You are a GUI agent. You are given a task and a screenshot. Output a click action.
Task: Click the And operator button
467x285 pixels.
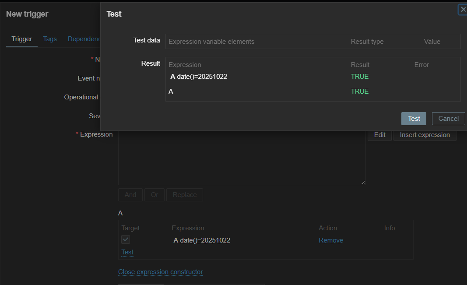[130, 195]
